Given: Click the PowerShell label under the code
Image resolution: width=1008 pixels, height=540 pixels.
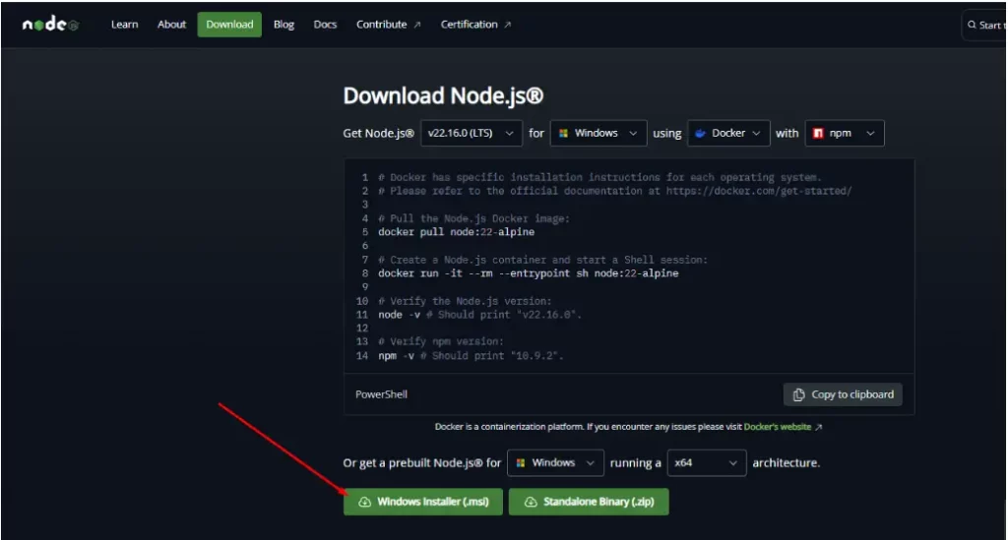Looking at the screenshot, I should coord(381,394).
